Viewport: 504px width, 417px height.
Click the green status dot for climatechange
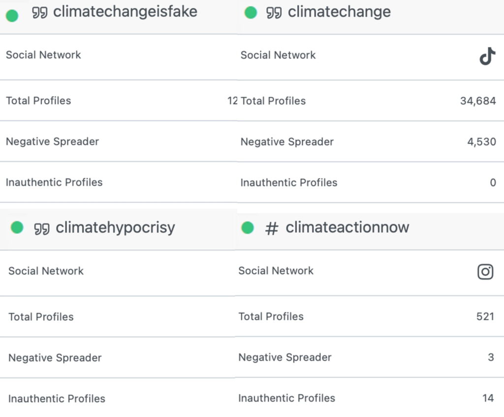pos(251,13)
